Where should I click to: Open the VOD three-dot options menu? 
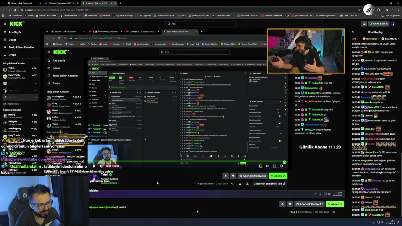pyautogui.click(x=341, y=212)
